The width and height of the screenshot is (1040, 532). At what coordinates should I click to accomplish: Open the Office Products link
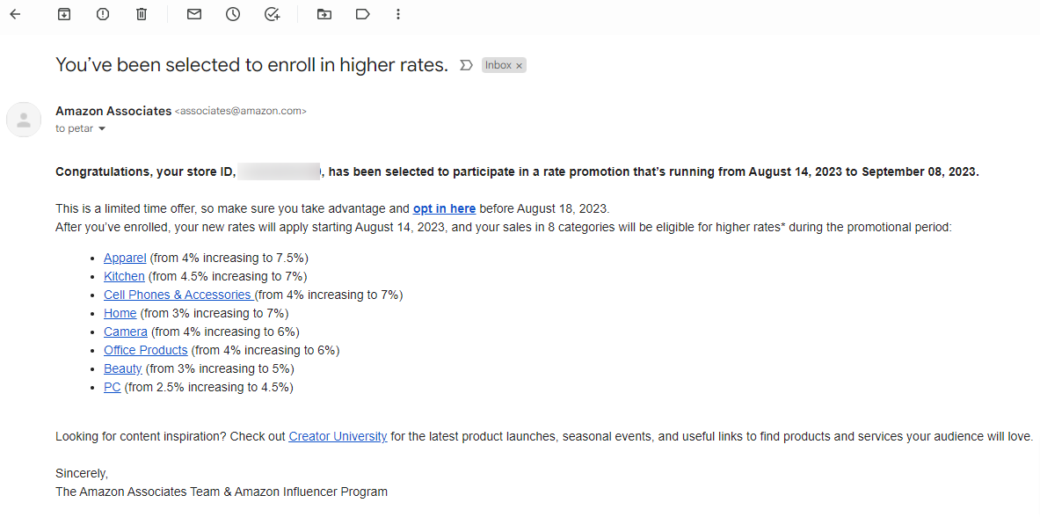[x=145, y=350]
